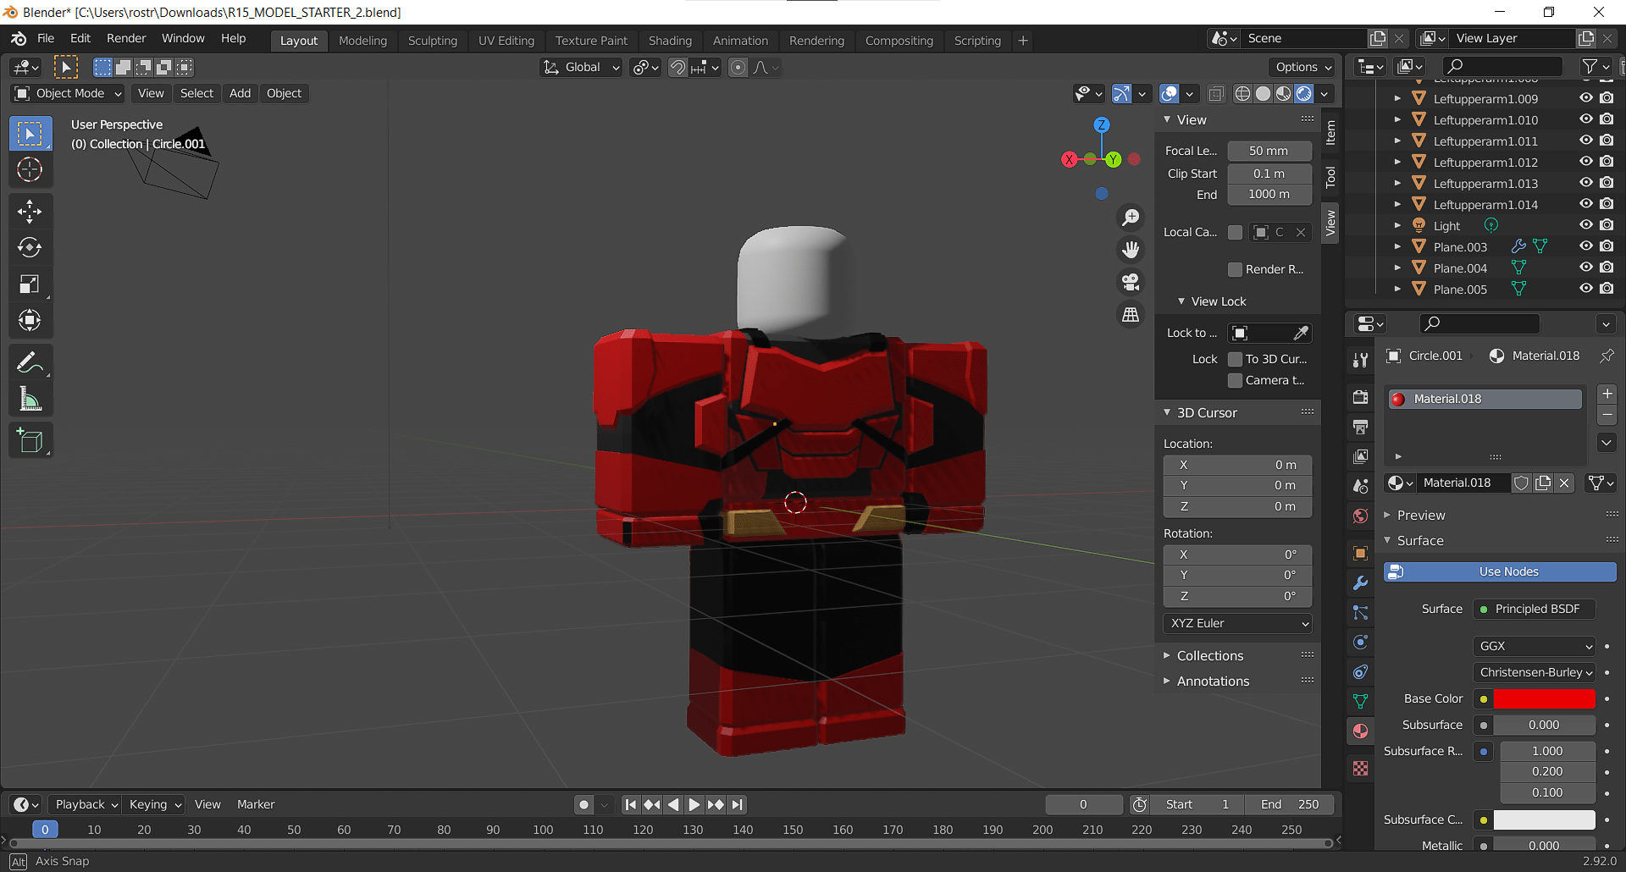Open the Render properties tab
This screenshot has height=872, width=1626.
click(1360, 397)
